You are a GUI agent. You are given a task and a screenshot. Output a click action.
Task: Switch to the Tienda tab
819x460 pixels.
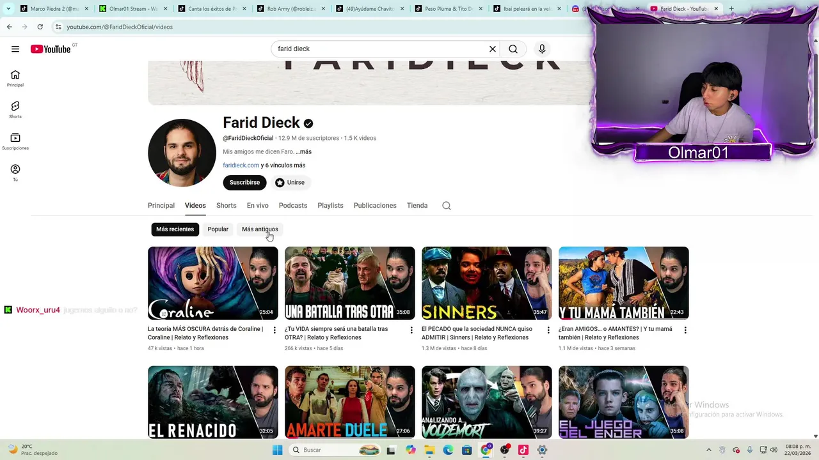tap(417, 206)
